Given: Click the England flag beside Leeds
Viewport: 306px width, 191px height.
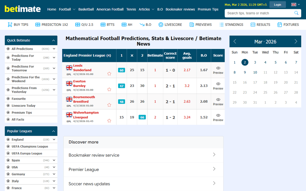Looking at the screenshot, I should (x=69, y=68).
